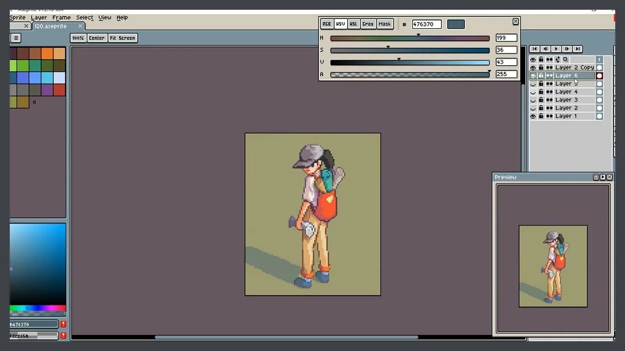Screen dimensions: 625x351
Task: Go to last frame in timeline
Action: pos(578,49)
